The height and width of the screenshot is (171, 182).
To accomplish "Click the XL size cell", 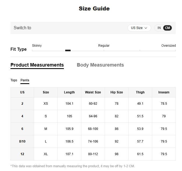I will (46, 154).
